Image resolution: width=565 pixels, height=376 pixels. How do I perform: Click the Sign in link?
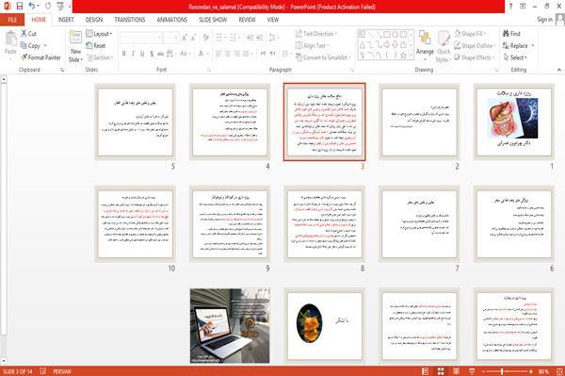(544, 20)
